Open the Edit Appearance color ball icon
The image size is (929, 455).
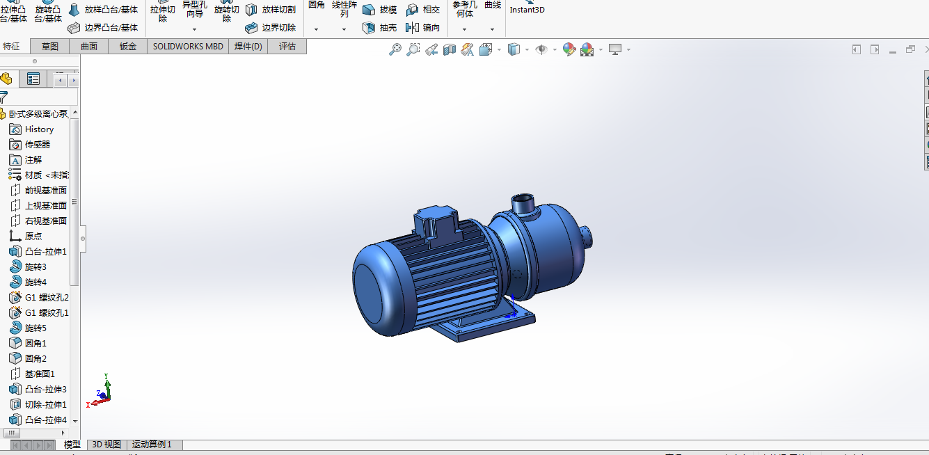click(x=569, y=49)
